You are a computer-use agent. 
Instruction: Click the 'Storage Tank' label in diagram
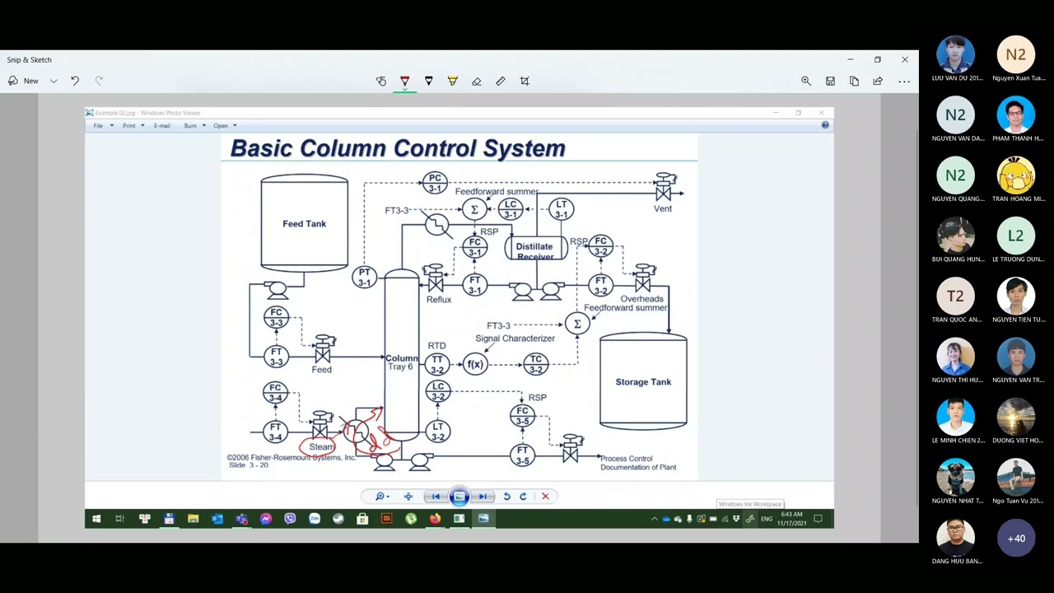[x=643, y=381]
